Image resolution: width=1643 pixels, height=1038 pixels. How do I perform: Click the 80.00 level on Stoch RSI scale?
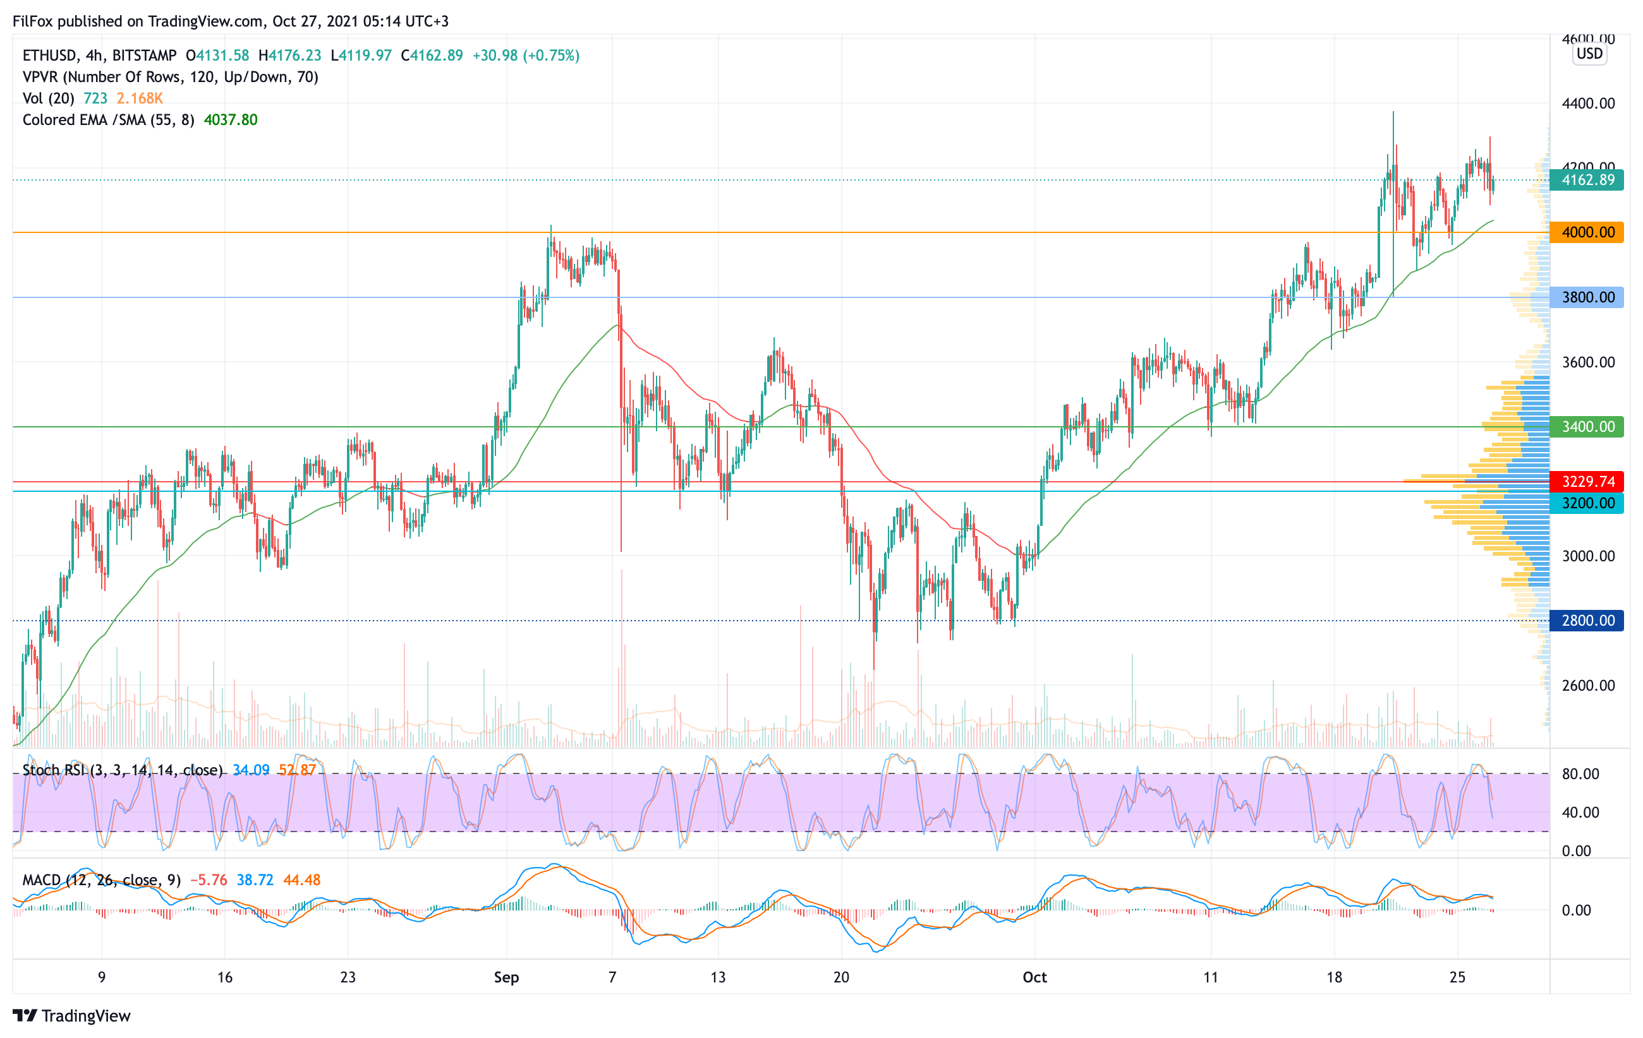tap(1580, 773)
